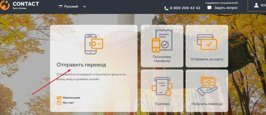Open the Получить перевод tile
The height and width of the screenshot is (115, 266).
pyautogui.click(x=207, y=91)
